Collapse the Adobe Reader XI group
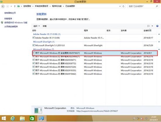 (x=159, y=34)
